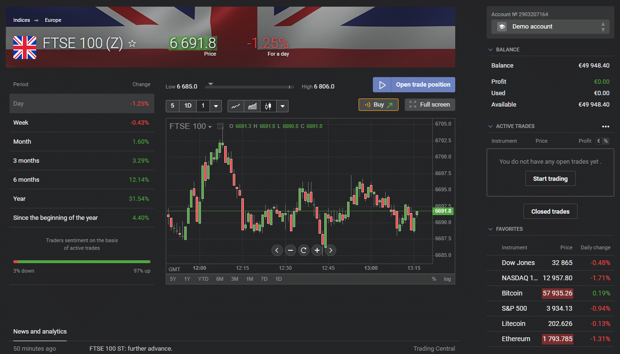Add FTSE 100 to favorites with star
This screenshot has height=354, width=620.
click(x=132, y=44)
